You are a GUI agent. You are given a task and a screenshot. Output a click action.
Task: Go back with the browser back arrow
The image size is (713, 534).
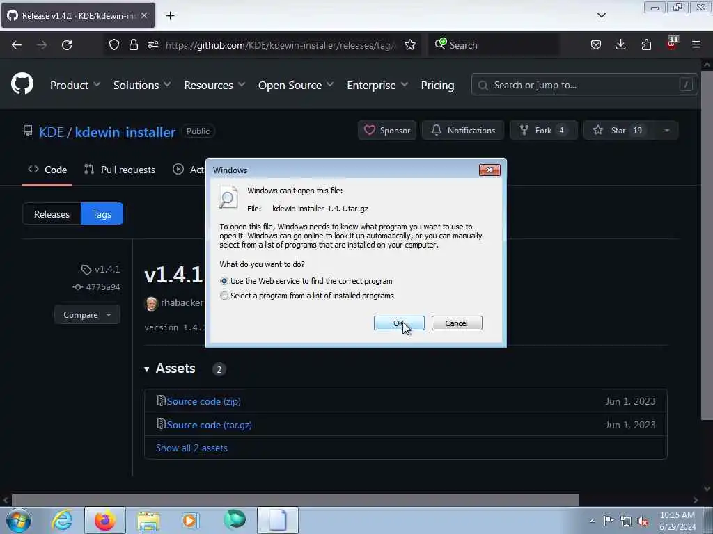pos(17,45)
